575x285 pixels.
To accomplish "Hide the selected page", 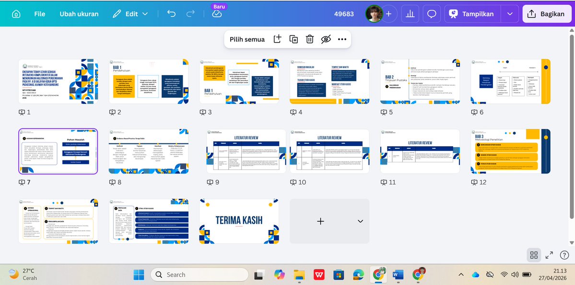I will coord(326,39).
